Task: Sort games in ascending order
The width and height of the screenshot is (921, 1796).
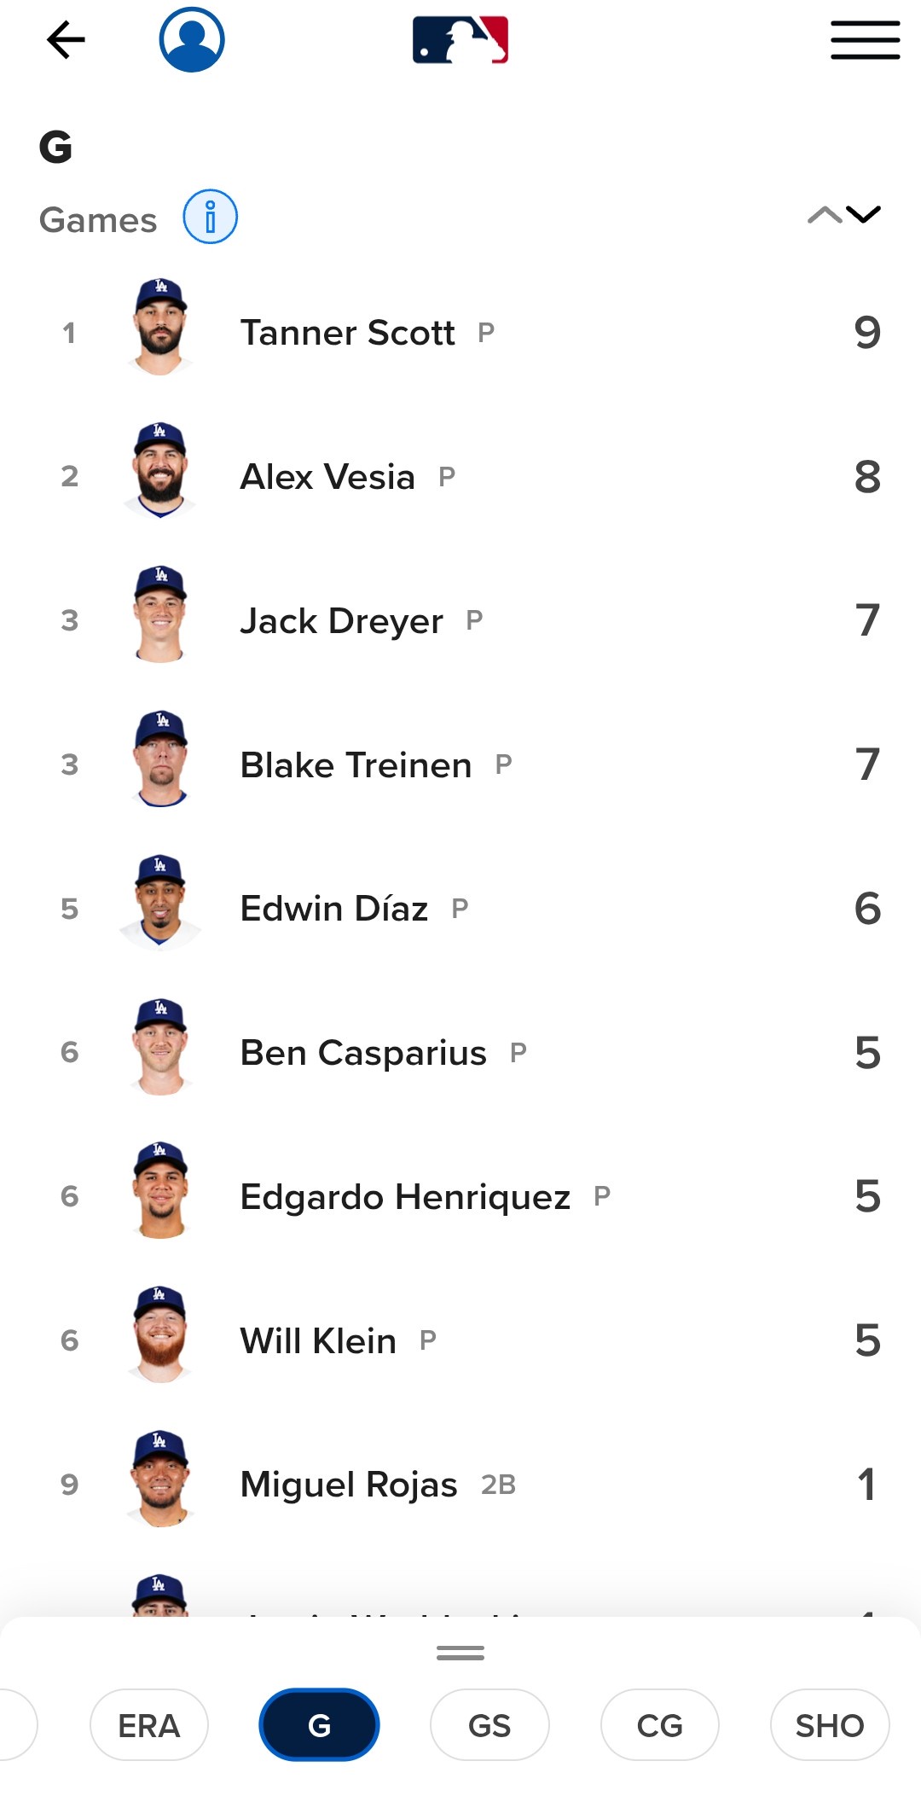Action: tap(824, 215)
